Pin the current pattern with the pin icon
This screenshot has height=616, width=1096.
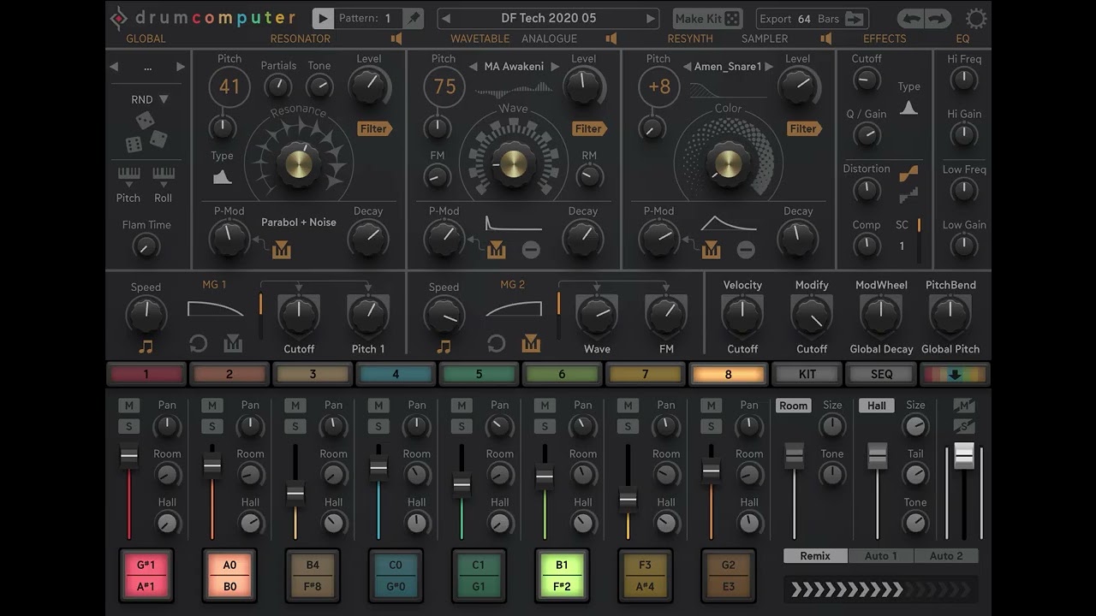pos(414,18)
